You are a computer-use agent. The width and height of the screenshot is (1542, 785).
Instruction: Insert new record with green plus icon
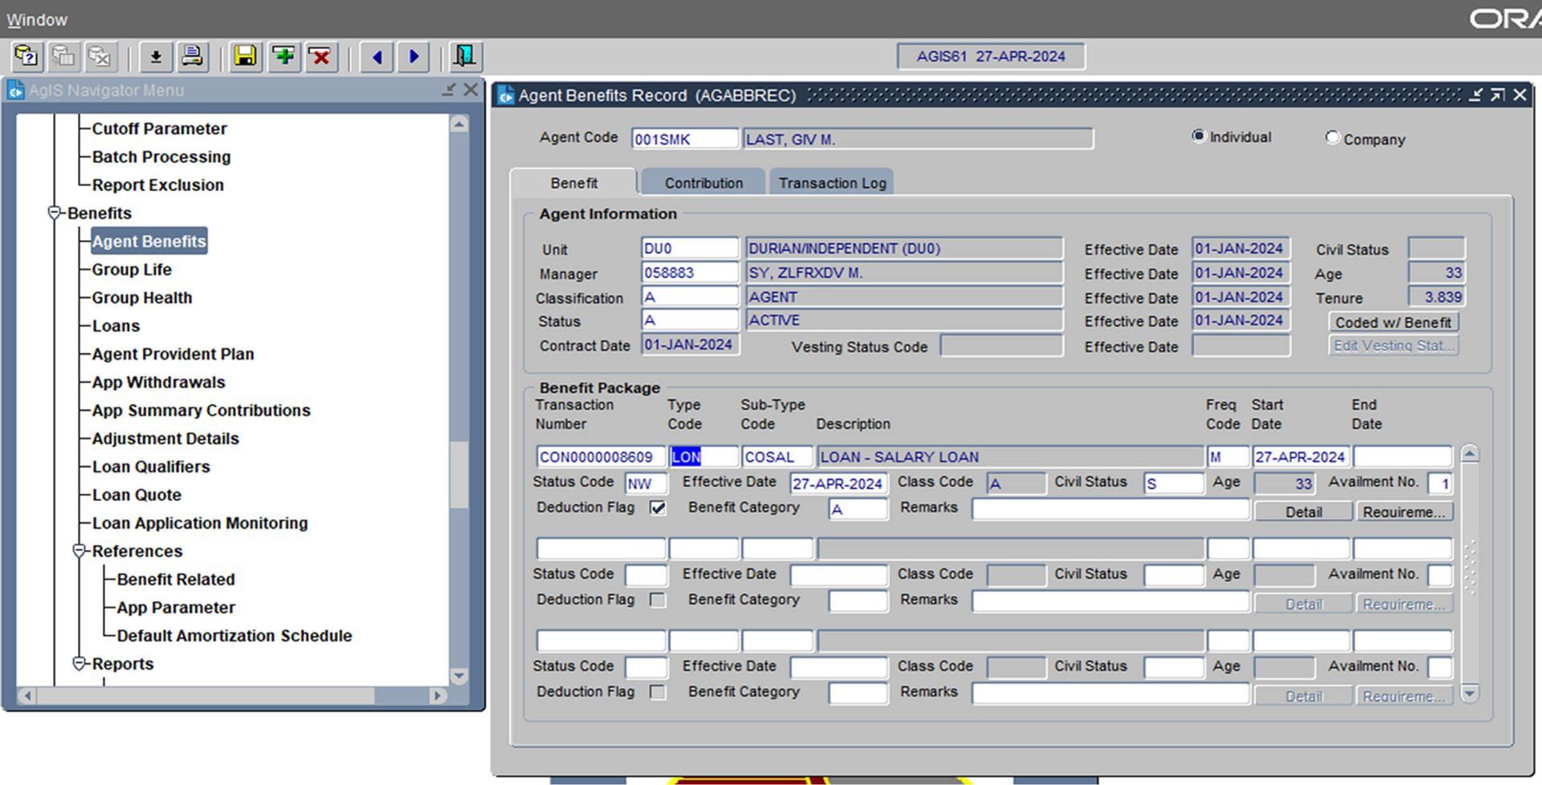point(283,56)
